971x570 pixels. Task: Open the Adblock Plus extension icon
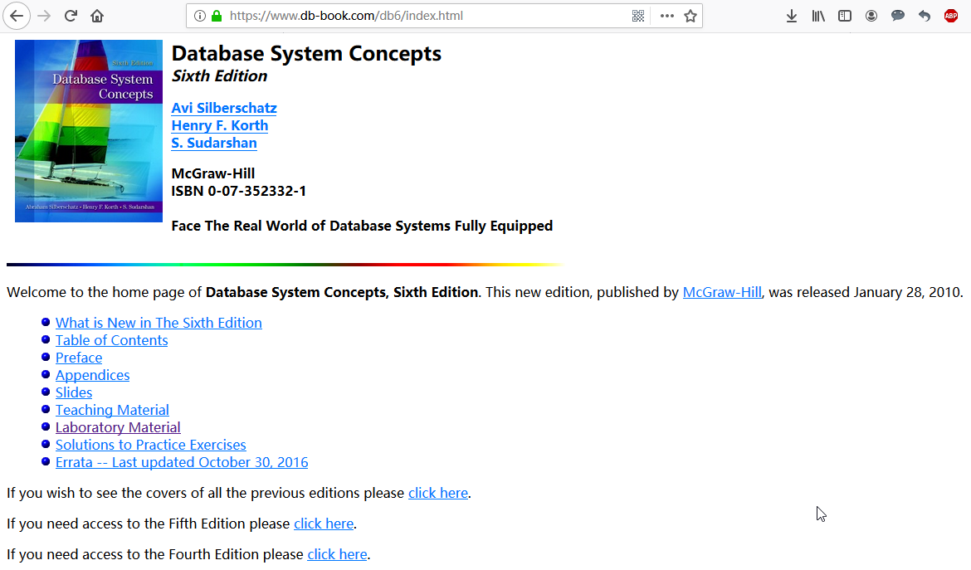pos(951,16)
